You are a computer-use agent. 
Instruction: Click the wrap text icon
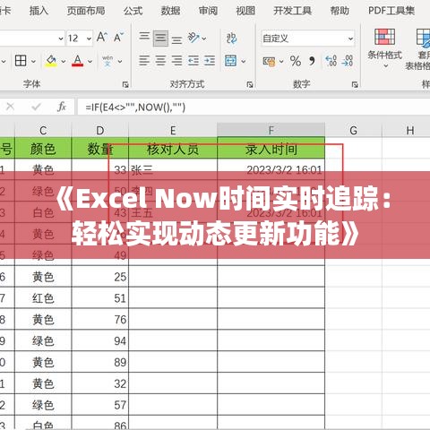pyautogui.click(x=231, y=39)
